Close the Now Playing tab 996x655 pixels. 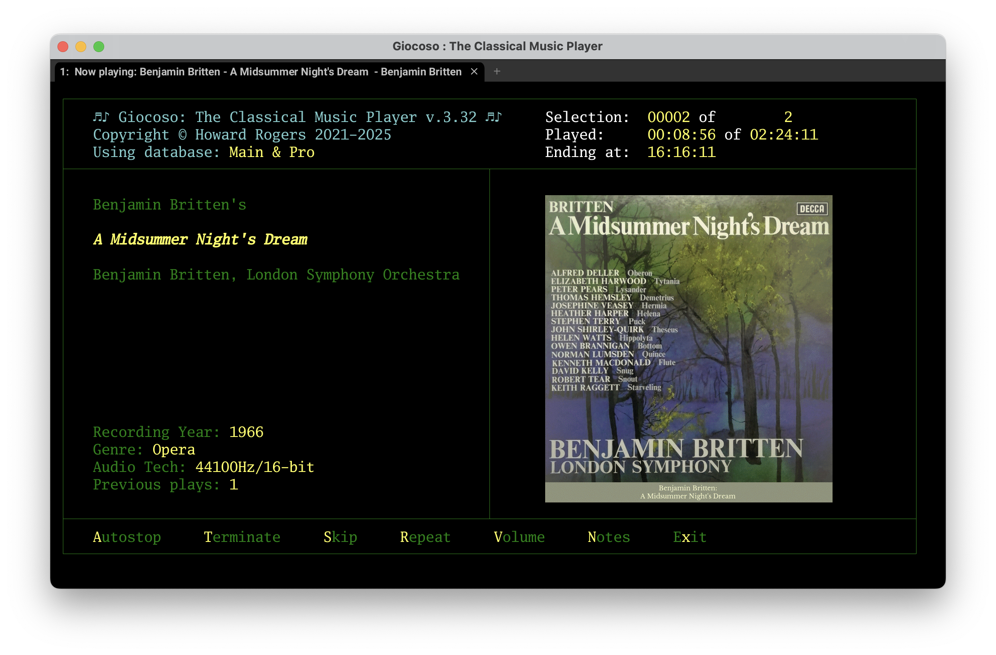click(x=474, y=71)
